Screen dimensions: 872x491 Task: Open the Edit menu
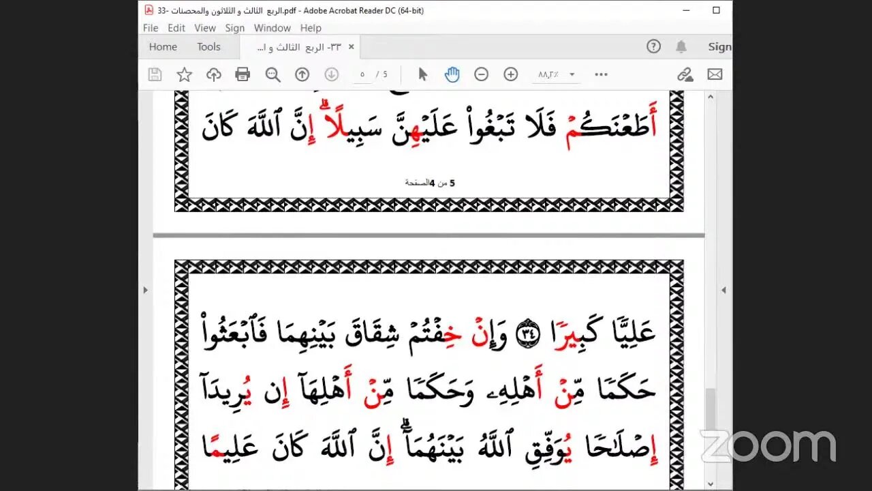point(176,28)
